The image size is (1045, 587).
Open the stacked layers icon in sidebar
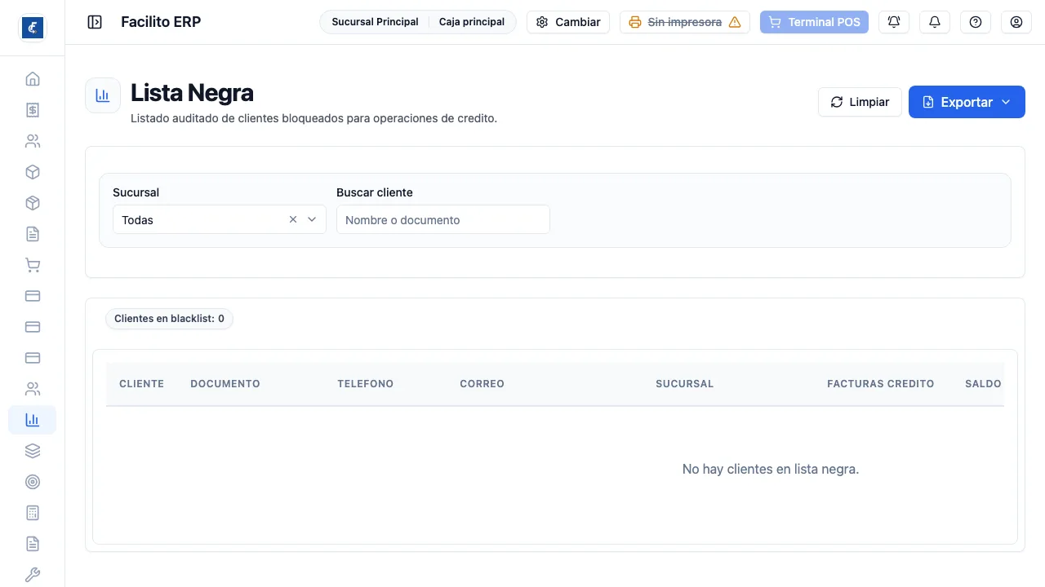(x=33, y=451)
